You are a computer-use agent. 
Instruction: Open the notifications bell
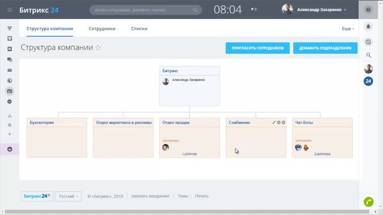point(368,26)
